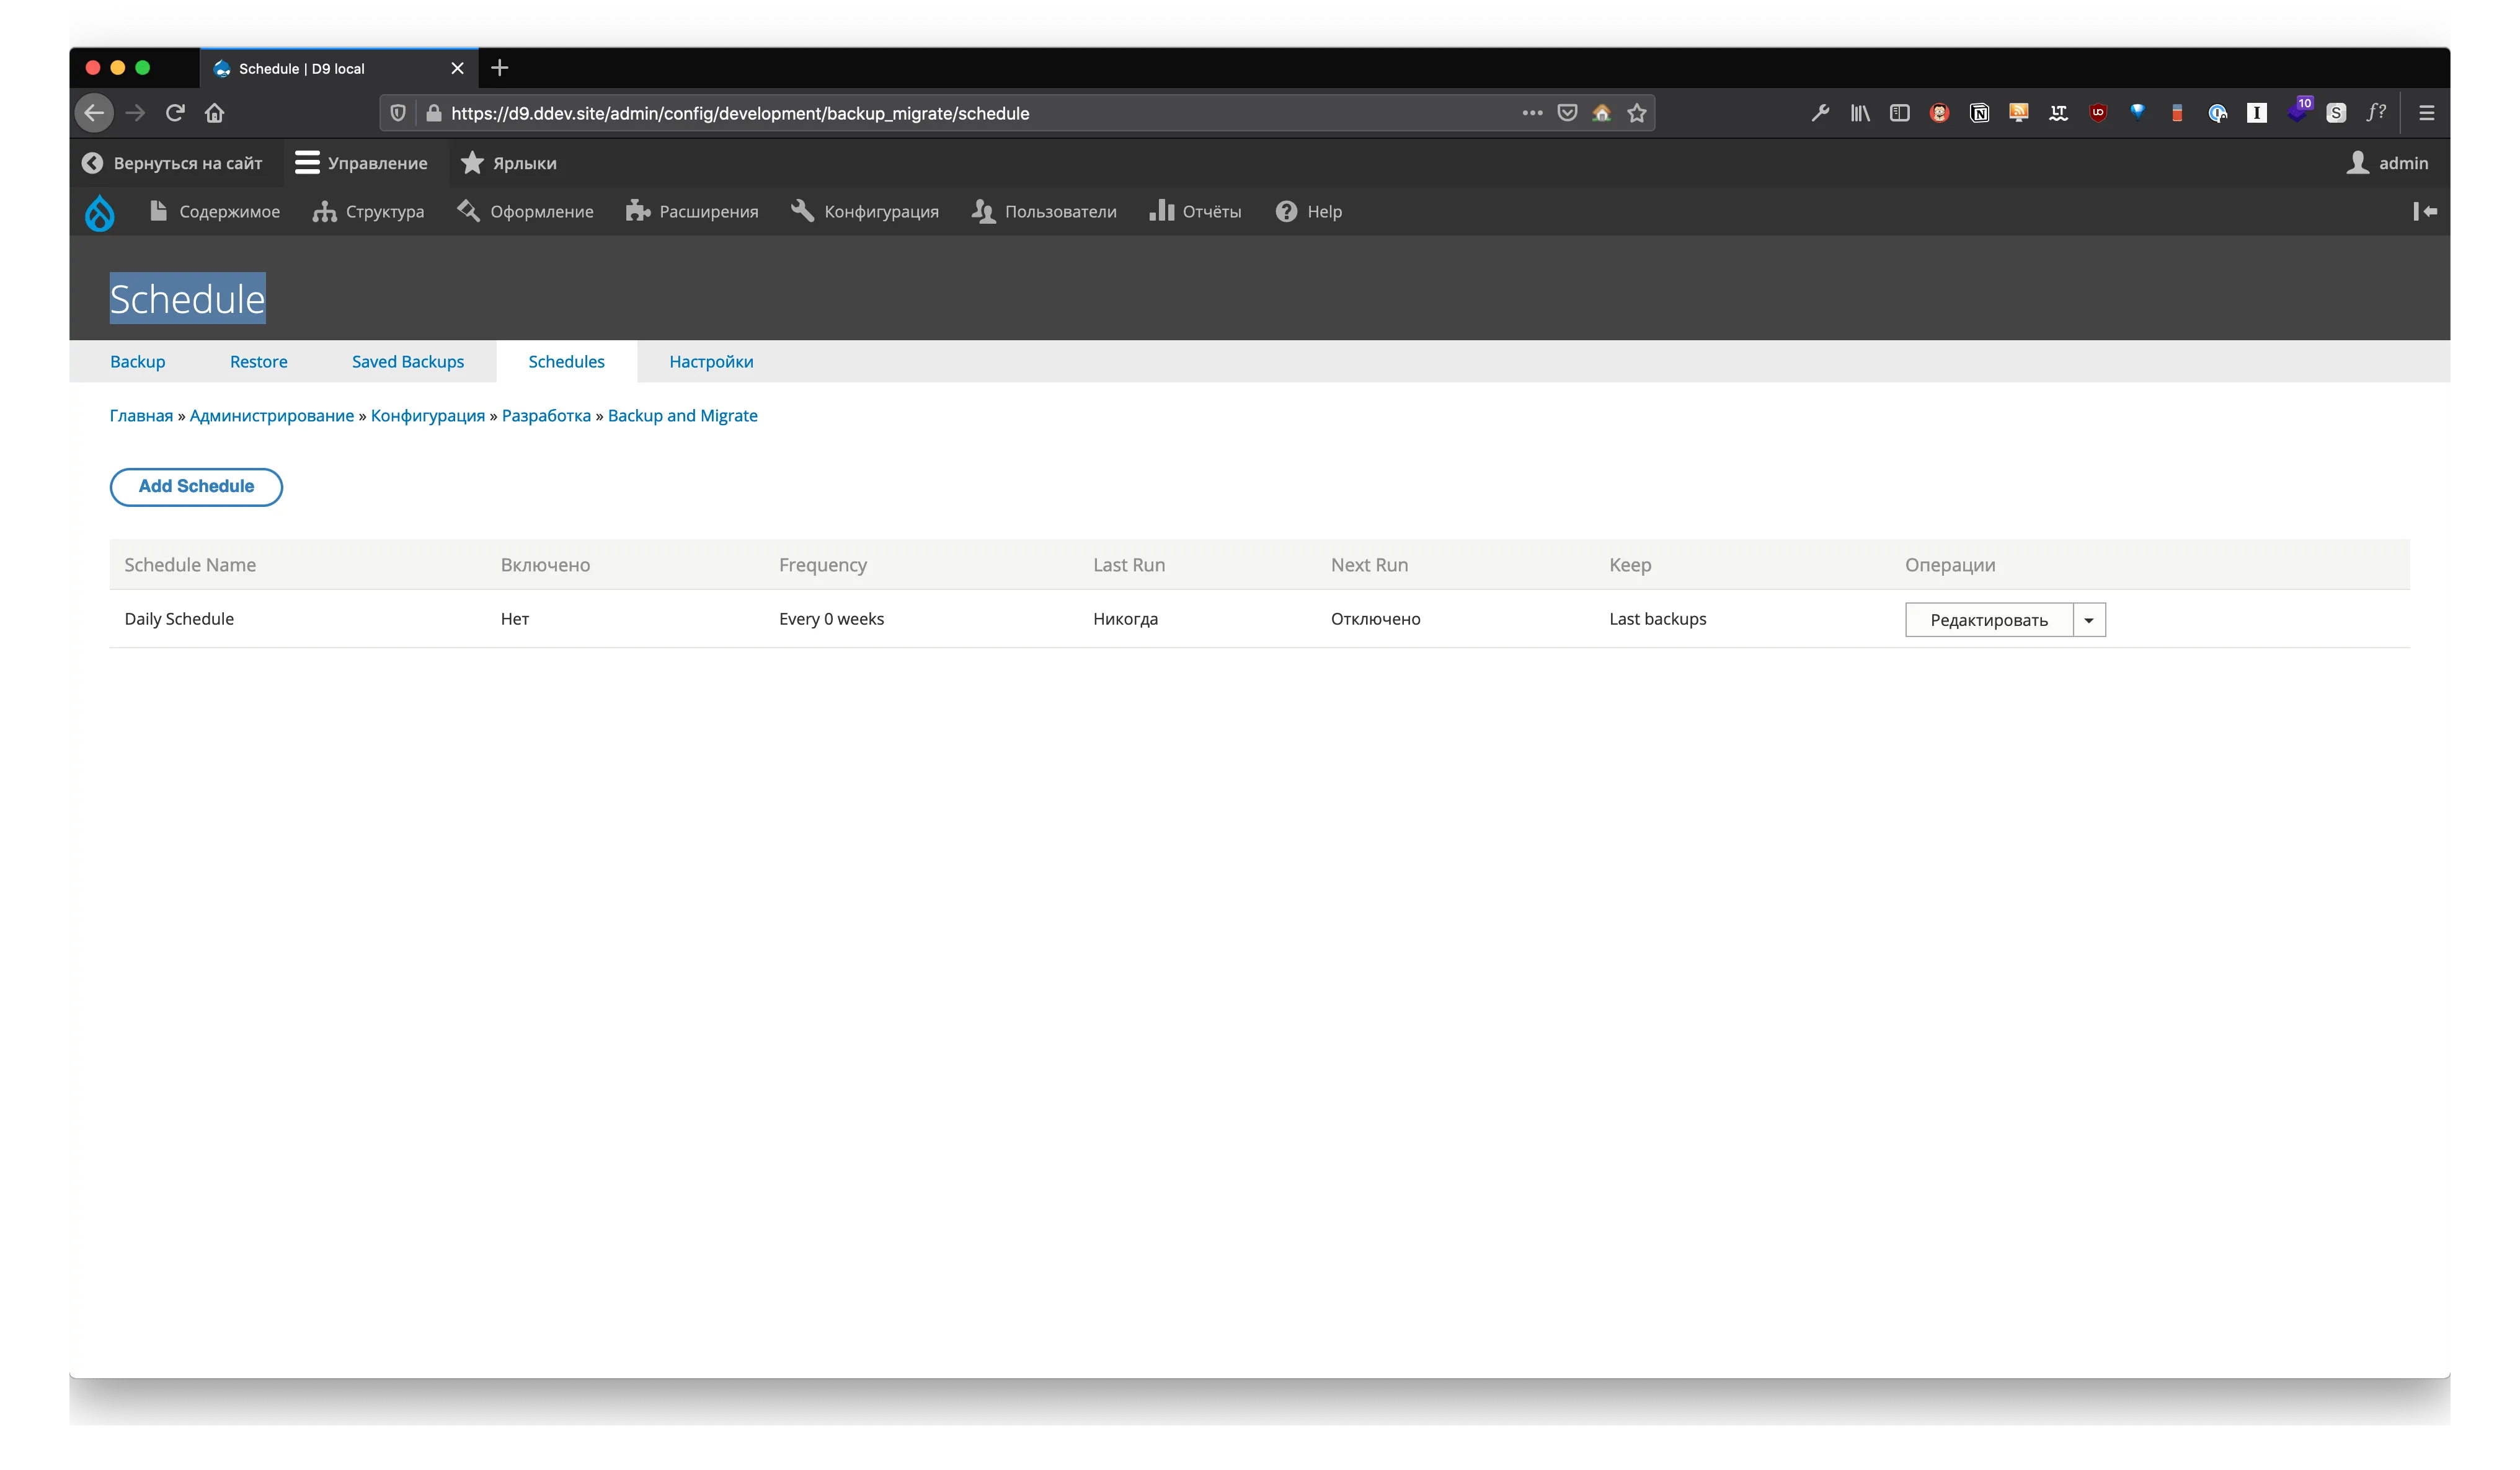This screenshot has width=2520, height=1470.
Task: Go to browser home icon
Action: 214,113
